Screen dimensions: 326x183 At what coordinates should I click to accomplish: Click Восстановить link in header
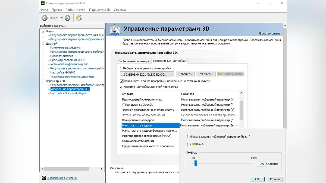tap(269, 34)
